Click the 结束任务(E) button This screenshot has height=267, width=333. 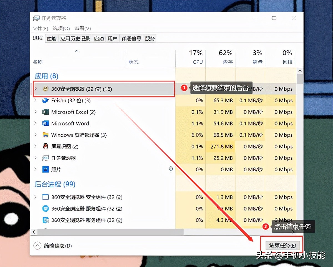point(282,246)
